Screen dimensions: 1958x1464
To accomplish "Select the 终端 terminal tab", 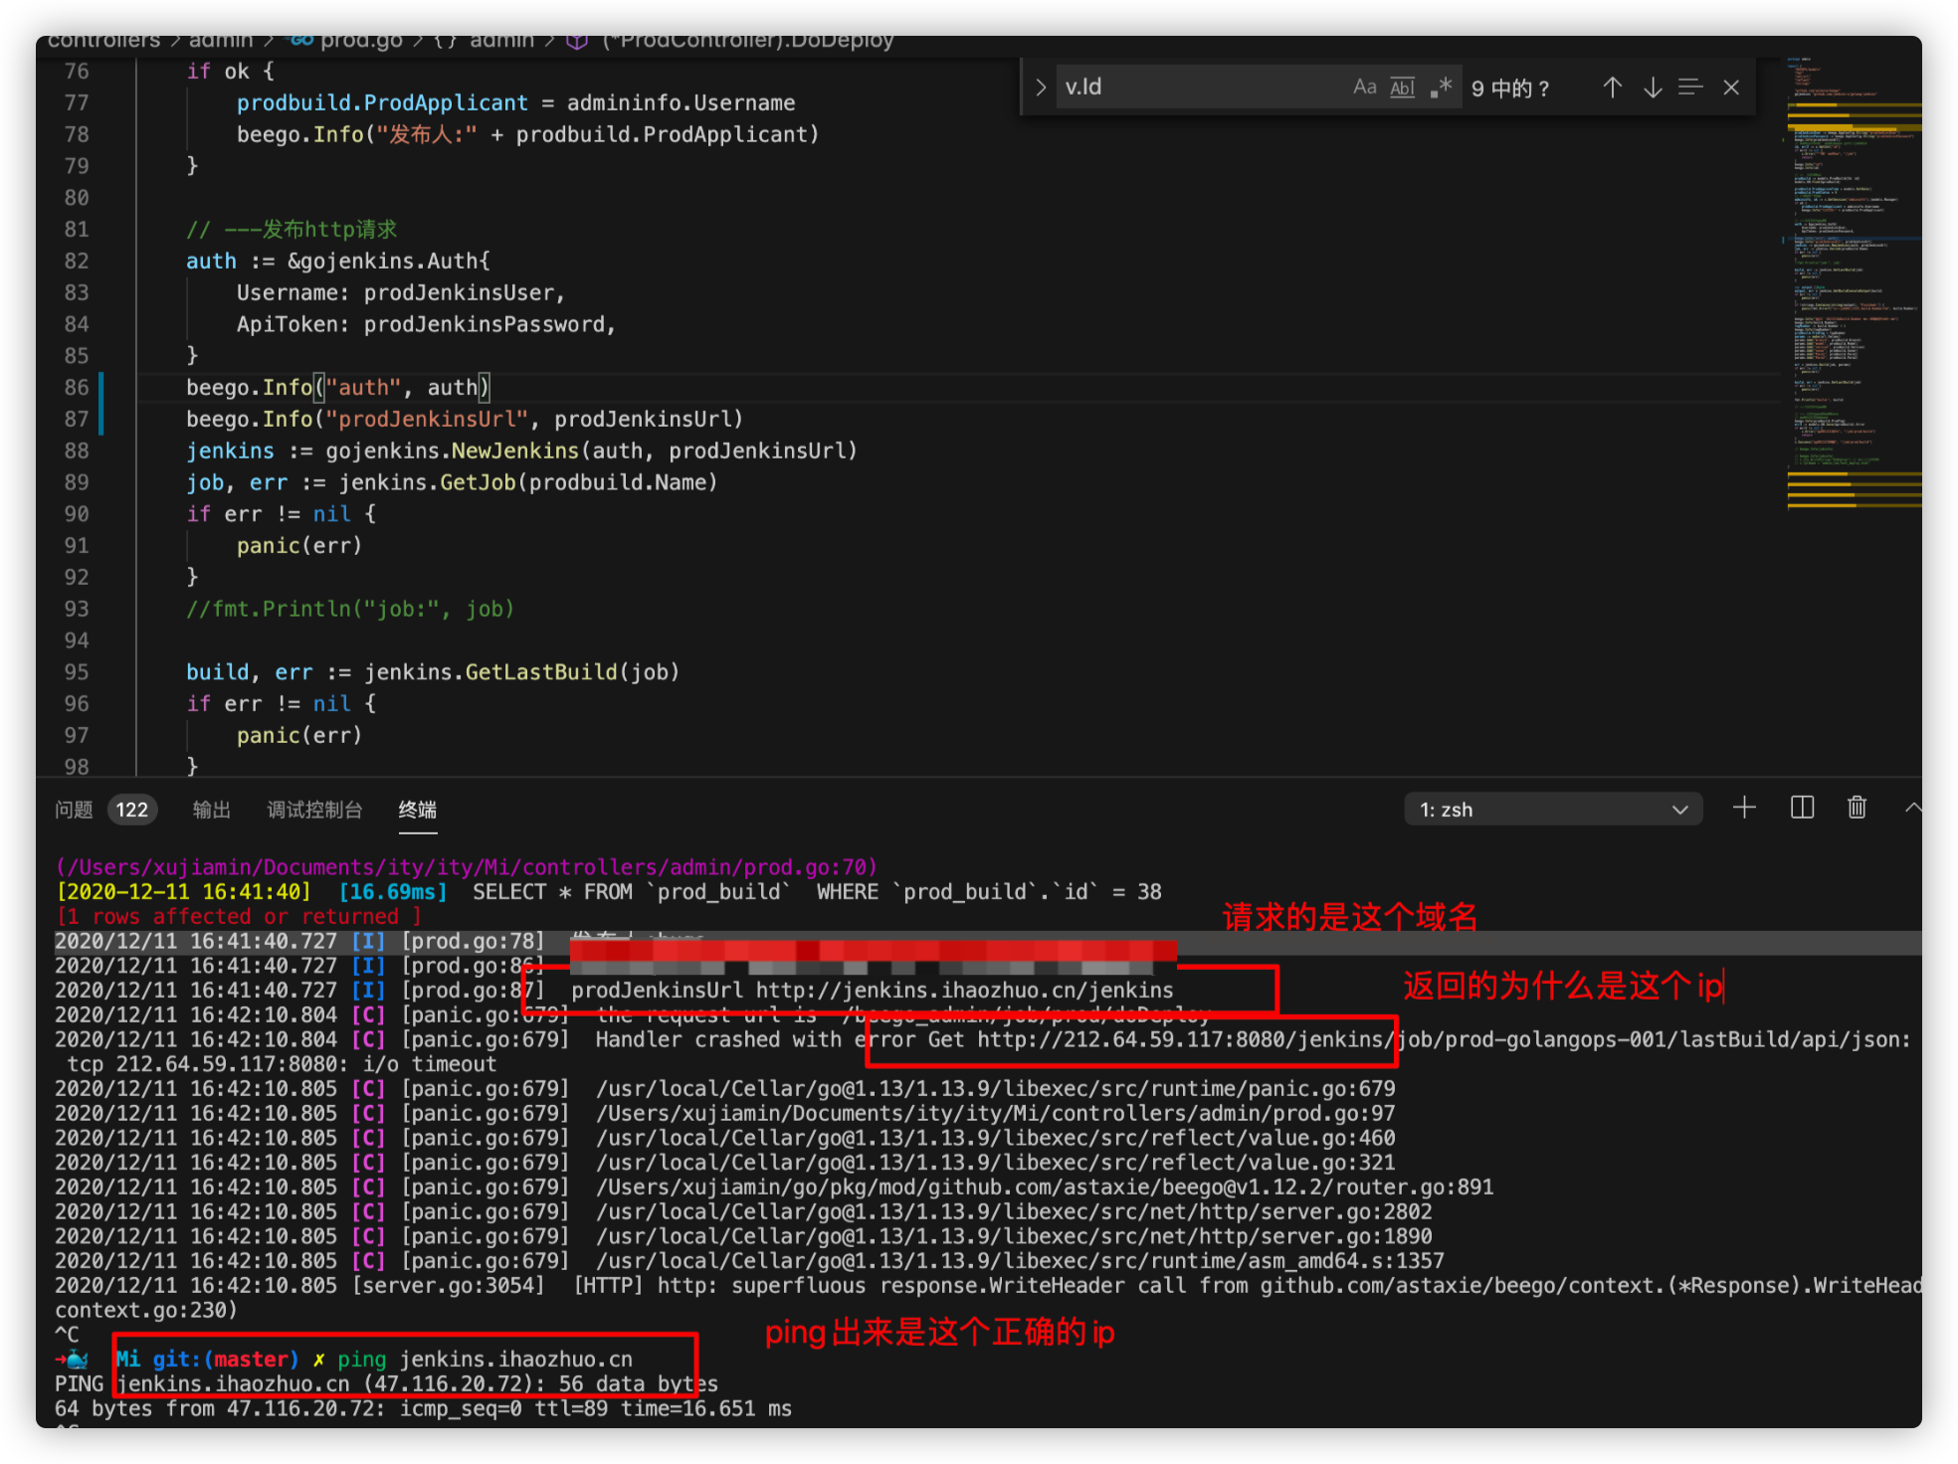I will click(x=418, y=810).
